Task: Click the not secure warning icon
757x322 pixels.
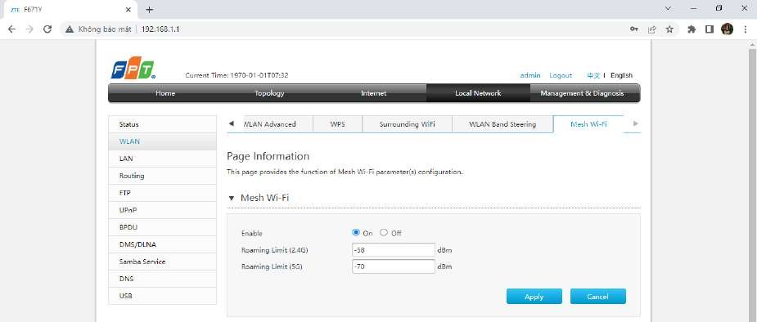Action: tap(70, 29)
